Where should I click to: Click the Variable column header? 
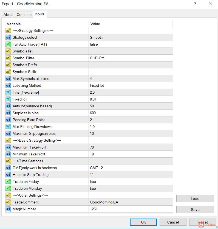[47, 24]
